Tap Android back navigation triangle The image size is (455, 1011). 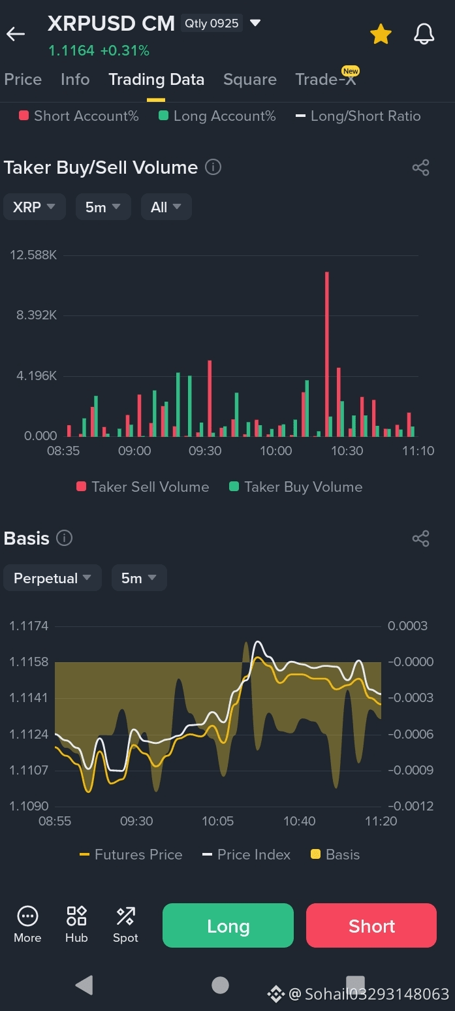point(84,985)
